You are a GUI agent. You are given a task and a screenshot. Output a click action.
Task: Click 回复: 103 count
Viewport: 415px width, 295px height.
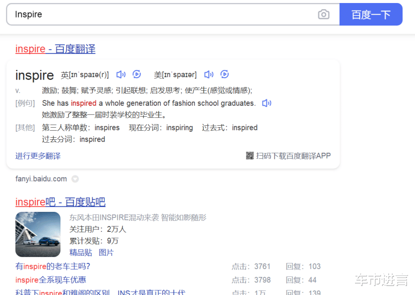tap(303, 266)
